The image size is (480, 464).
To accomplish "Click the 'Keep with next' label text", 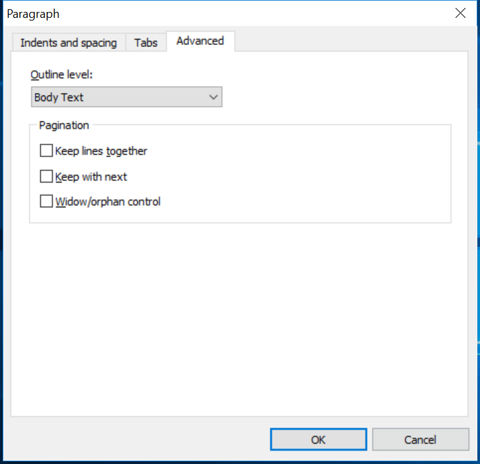I will [x=91, y=177].
